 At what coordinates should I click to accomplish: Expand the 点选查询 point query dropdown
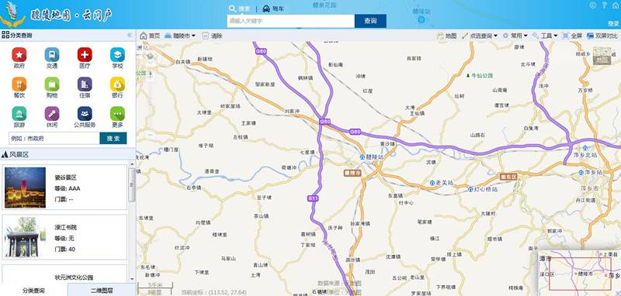coord(480,36)
